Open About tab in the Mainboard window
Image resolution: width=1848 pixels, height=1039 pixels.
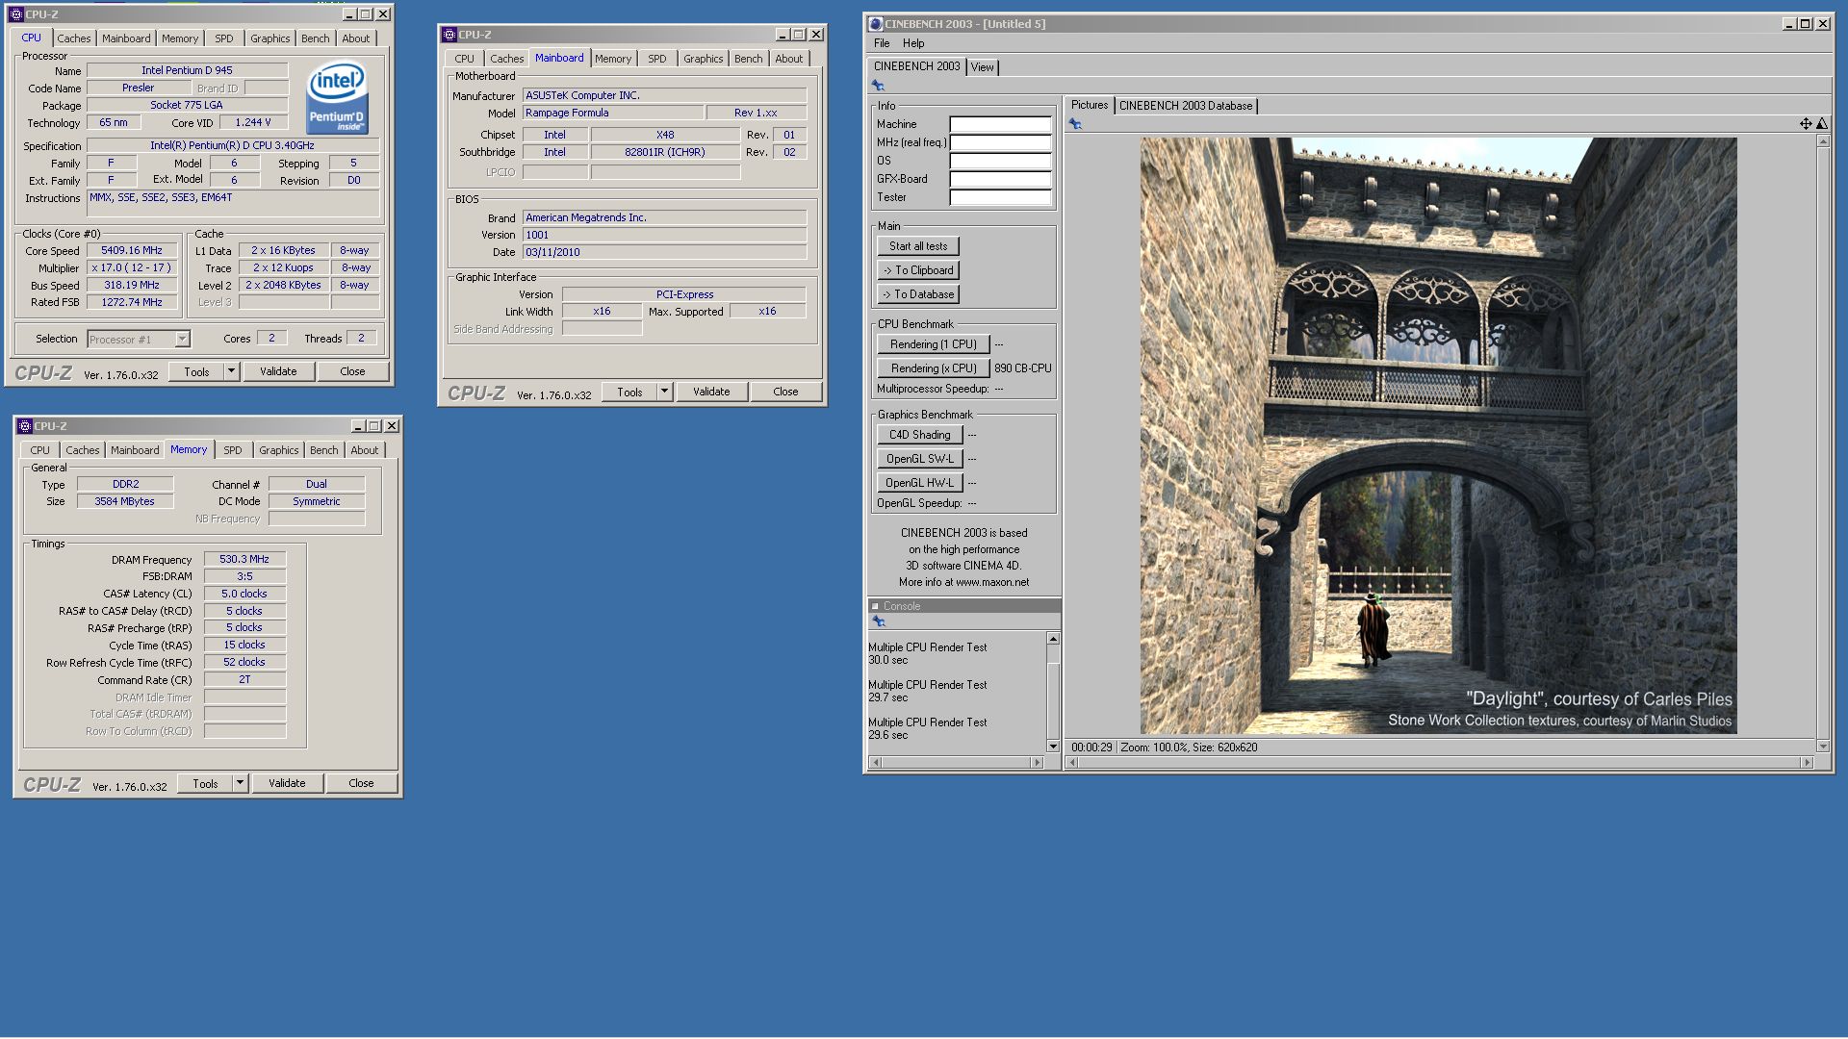789,59
